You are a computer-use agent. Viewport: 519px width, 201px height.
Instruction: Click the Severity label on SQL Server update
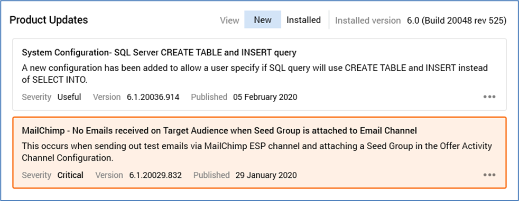(x=37, y=97)
